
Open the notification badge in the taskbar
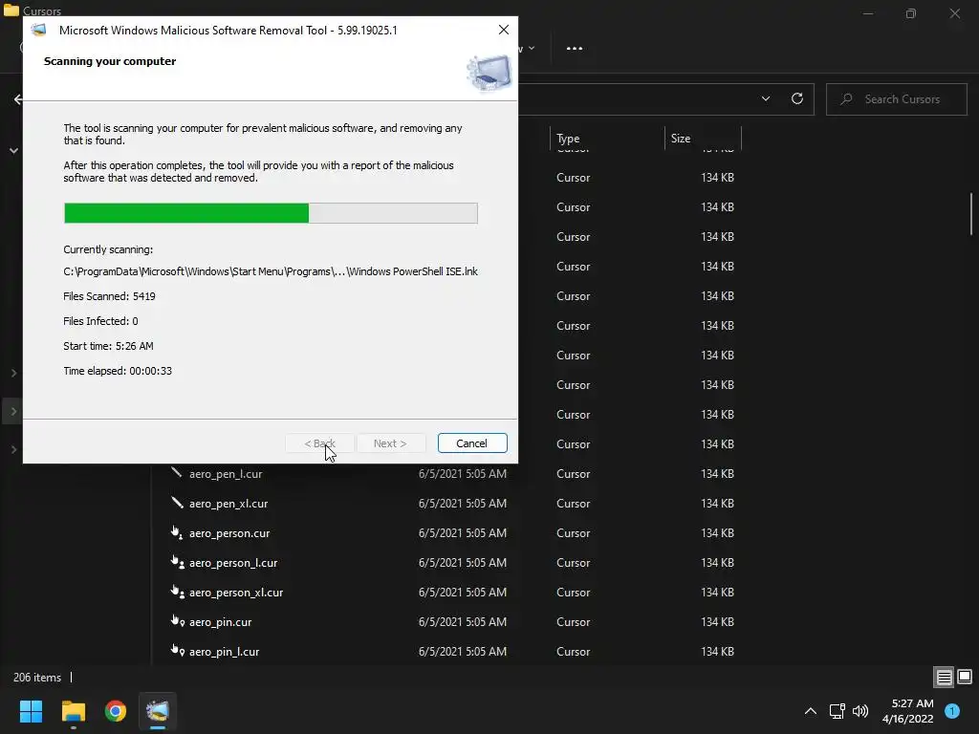coord(952,710)
